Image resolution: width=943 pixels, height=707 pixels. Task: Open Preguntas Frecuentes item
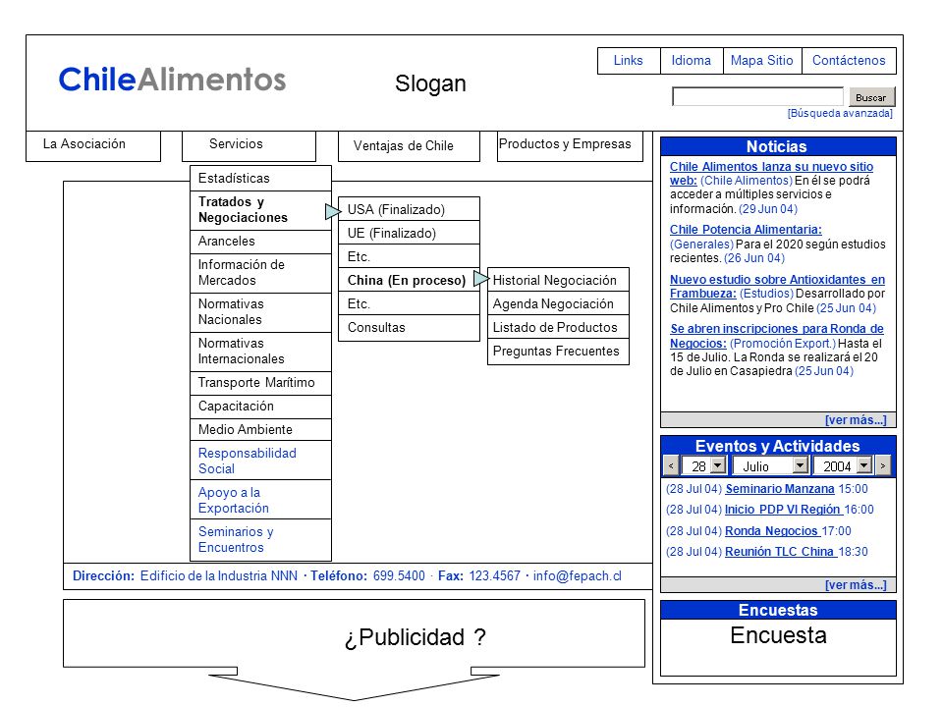[558, 352]
